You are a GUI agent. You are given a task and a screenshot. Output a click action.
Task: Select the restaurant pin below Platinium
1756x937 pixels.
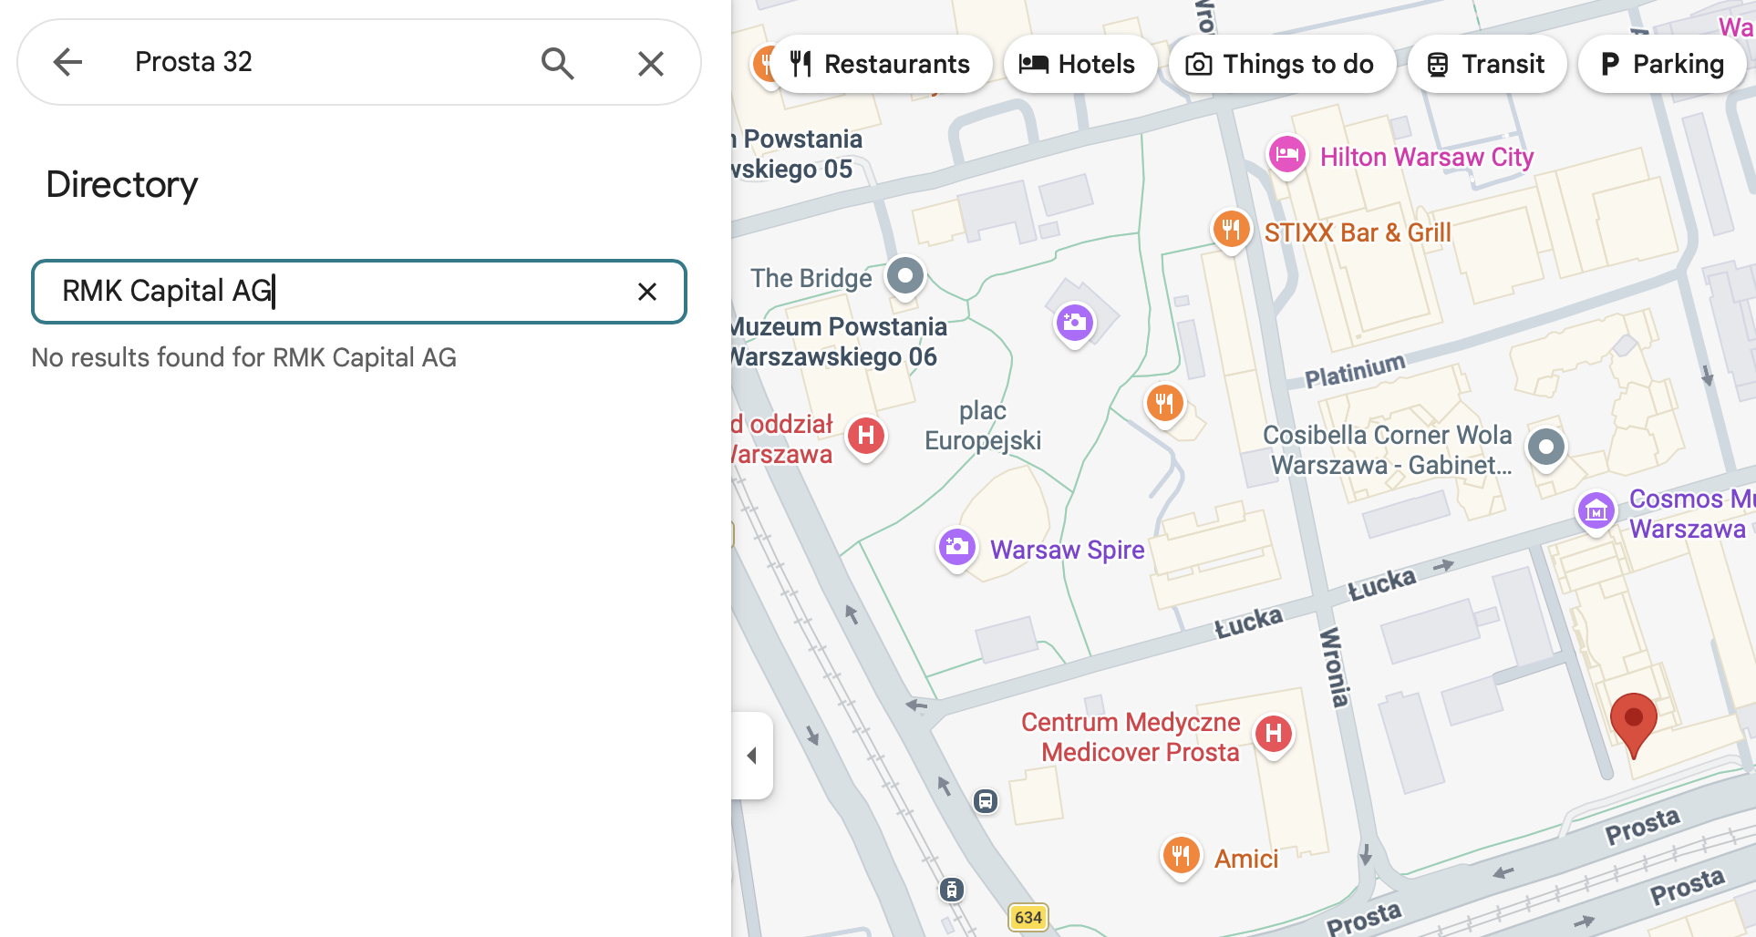click(1164, 402)
